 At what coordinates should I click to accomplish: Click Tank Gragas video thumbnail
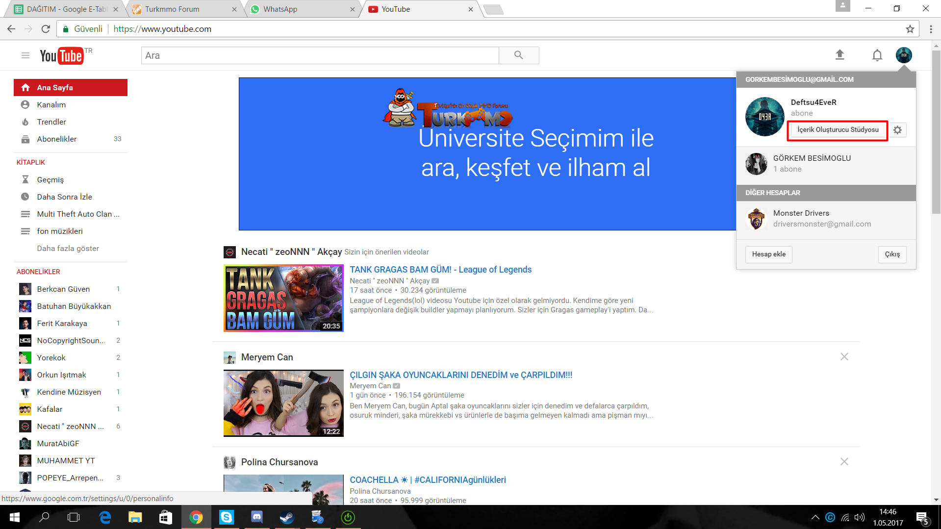[283, 298]
